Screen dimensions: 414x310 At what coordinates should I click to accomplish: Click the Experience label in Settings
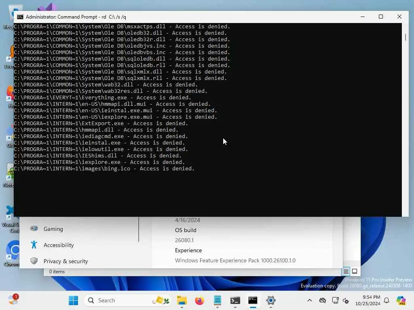[x=188, y=250]
